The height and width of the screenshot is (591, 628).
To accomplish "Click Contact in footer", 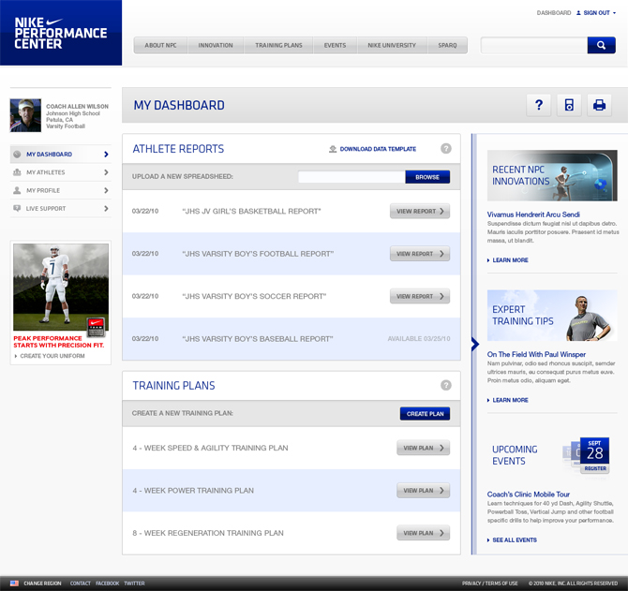I will [x=80, y=583].
